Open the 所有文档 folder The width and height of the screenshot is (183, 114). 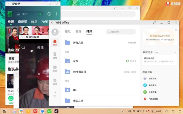point(100,43)
